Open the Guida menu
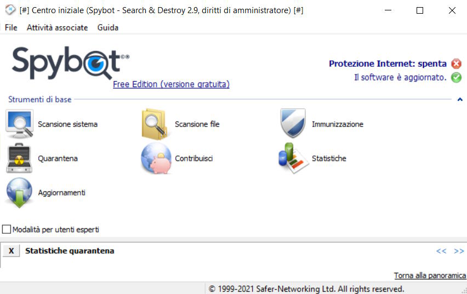 (108, 28)
